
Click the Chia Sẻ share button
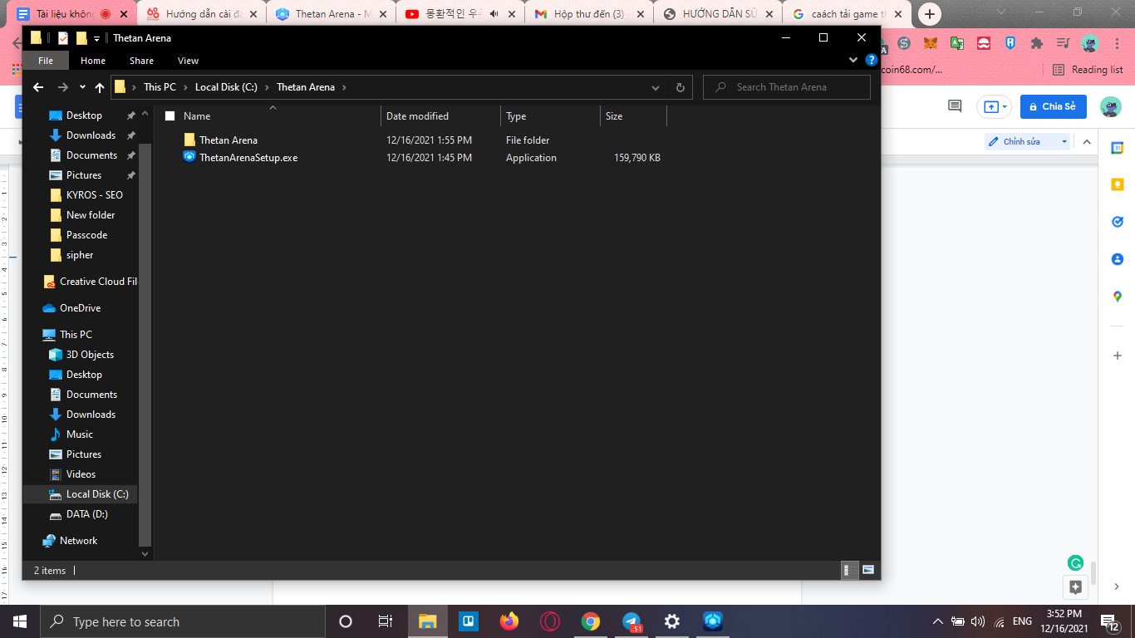click(x=1053, y=106)
